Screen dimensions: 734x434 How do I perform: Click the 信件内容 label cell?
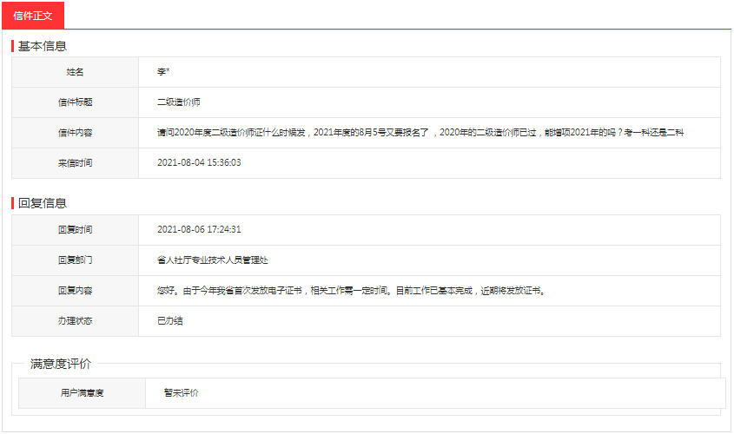pos(75,133)
